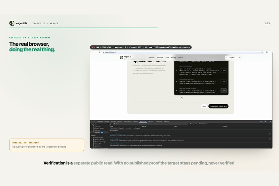Open the Solutions nav item
Screen dimensions: 279x186
pyautogui.click(x=160, y=57)
